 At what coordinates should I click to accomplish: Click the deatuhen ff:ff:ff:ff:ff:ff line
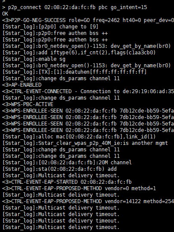point(75,72)
